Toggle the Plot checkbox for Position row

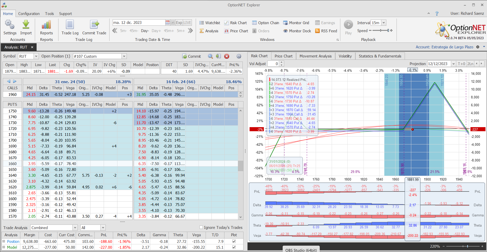click(x=234, y=241)
